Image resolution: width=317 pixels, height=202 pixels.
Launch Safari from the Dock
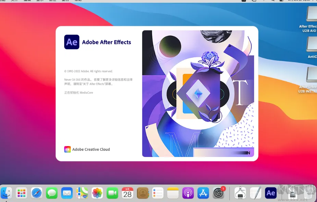pyautogui.click(x=36, y=193)
